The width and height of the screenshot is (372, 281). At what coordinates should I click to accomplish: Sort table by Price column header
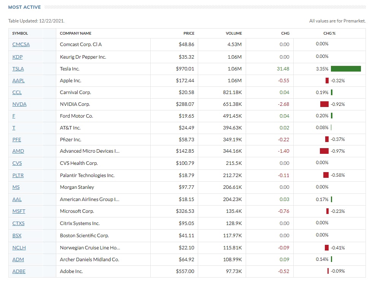point(189,34)
